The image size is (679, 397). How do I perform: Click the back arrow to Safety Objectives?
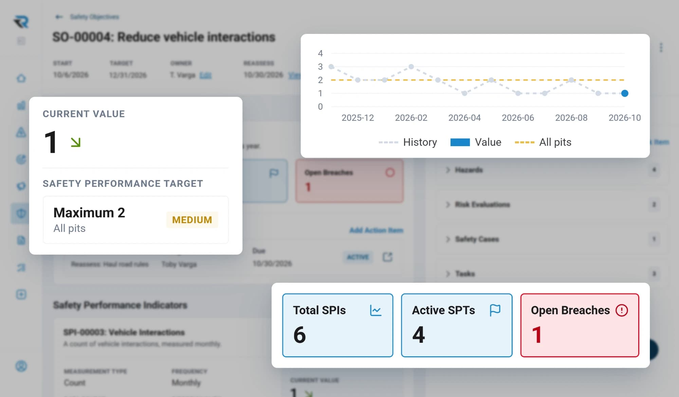(59, 17)
